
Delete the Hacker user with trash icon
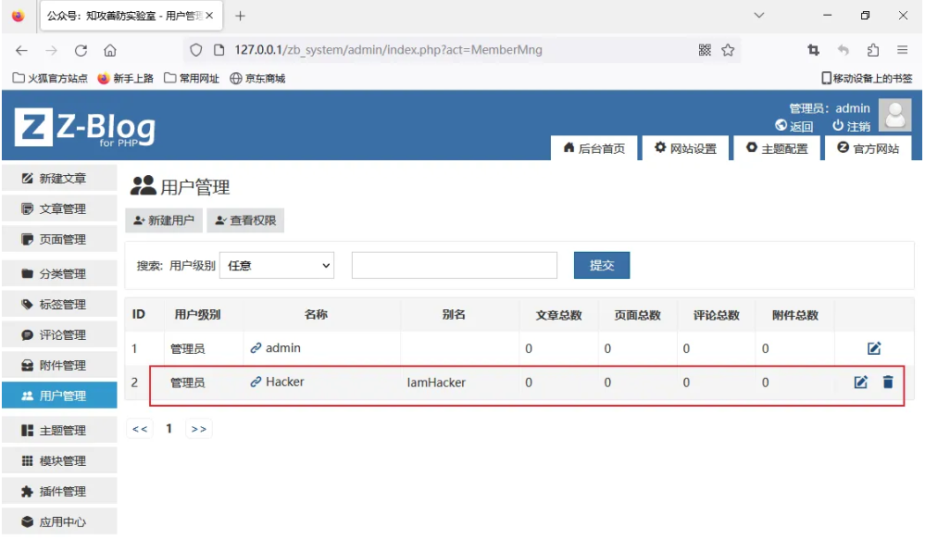888,383
